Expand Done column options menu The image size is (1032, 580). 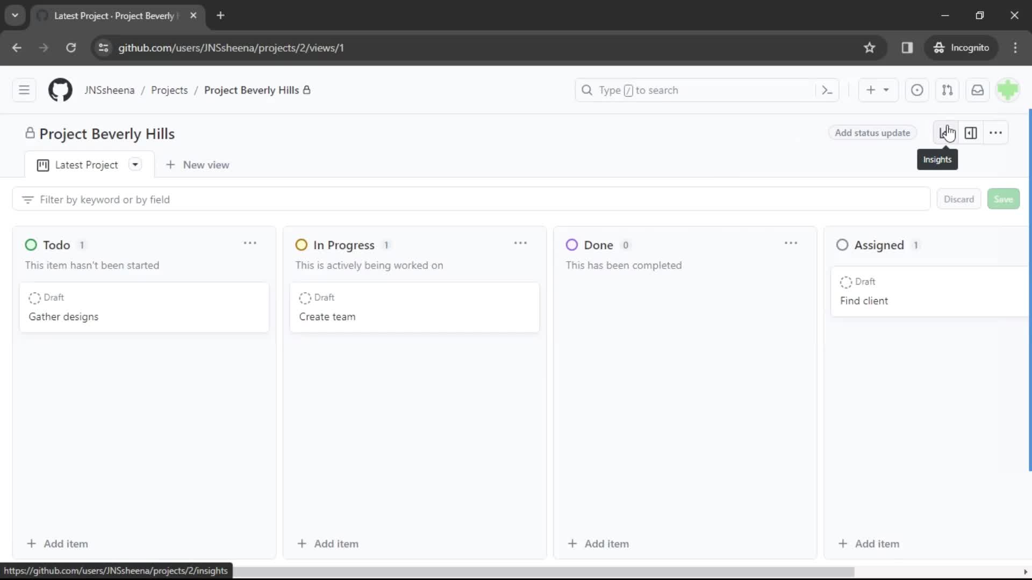click(x=791, y=244)
